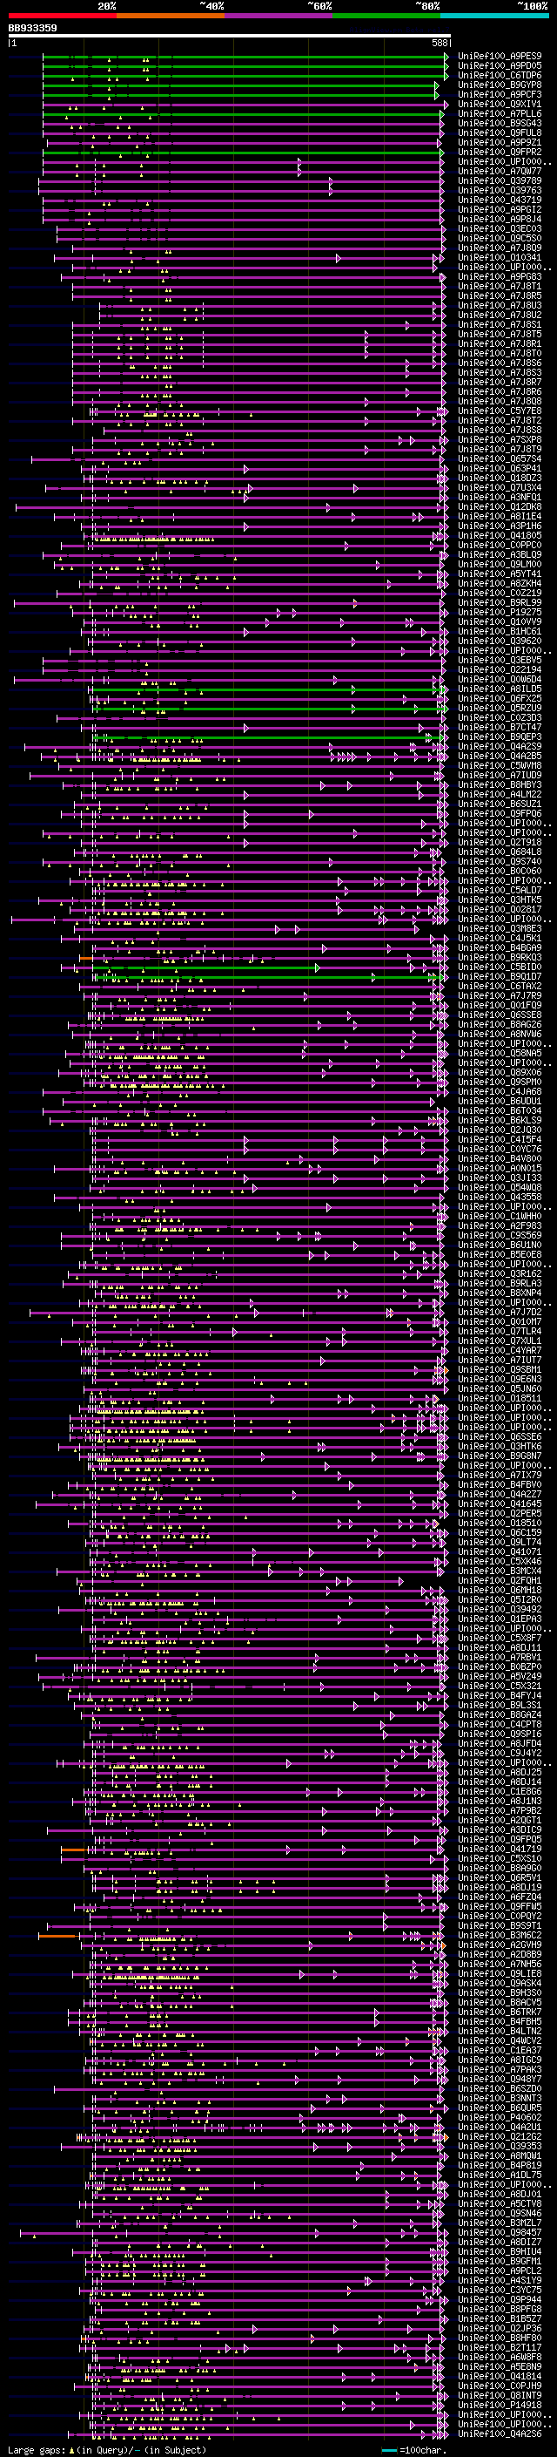Image resolution: width=557 pixels, height=2457 pixels.
Task: Click the cyan ~100% identity legend bar
Action: pyautogui.click(x=494, y=16)
